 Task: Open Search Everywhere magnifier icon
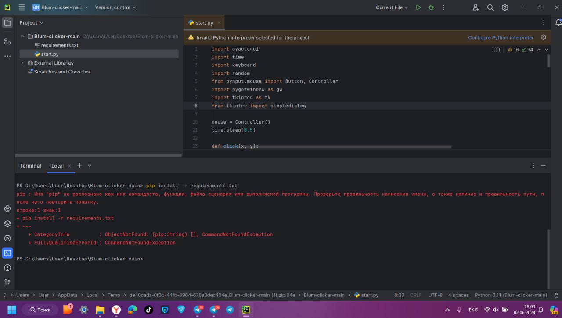tap(490, 7)
